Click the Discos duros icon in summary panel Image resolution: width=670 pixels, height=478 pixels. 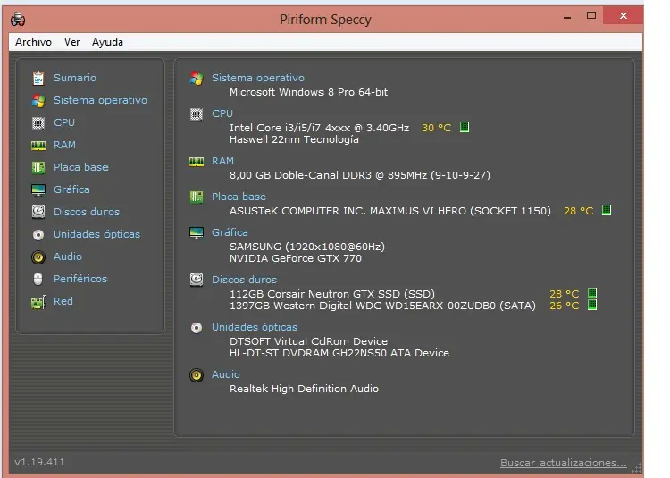coord(197,280)
